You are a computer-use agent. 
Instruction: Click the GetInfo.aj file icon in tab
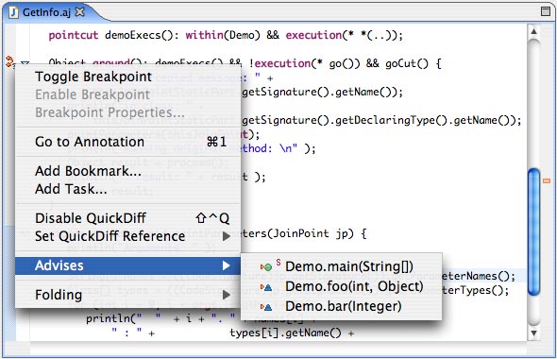[x=13, y=12]
